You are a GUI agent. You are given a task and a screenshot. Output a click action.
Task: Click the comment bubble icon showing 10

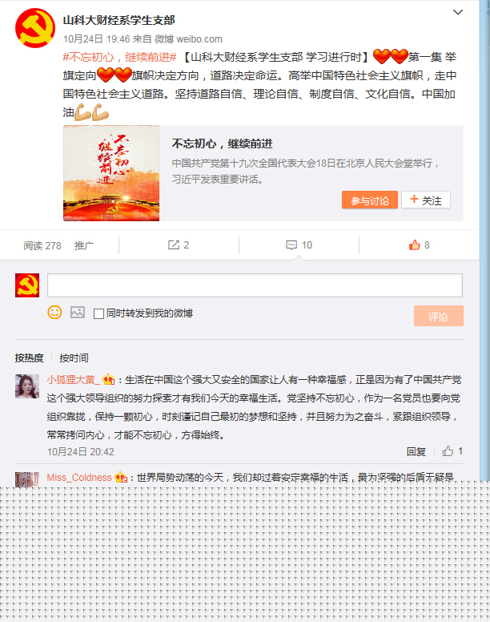291,244
